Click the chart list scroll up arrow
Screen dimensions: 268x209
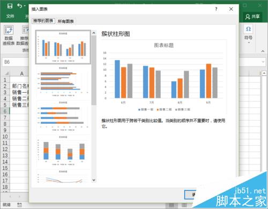click(94, 33)
